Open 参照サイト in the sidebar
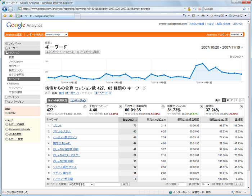 (14, 66)
